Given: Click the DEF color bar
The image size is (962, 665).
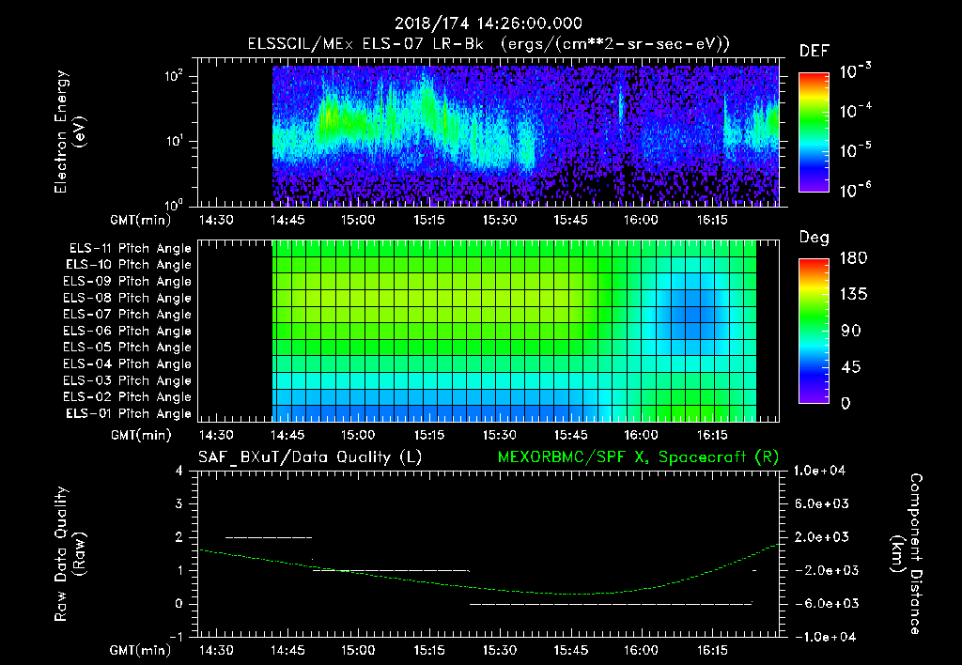Looking at the screenshot, I should pyautogui.click(x=814, y=132).
